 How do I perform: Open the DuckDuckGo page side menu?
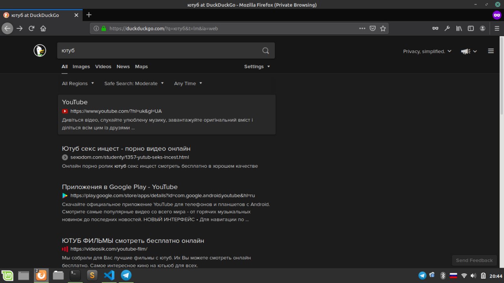pos(491,51)
